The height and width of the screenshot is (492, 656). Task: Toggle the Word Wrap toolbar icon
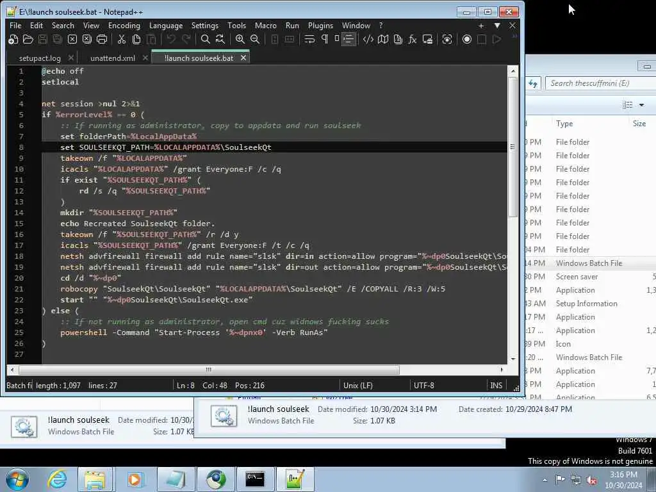(x=309, y=39)
